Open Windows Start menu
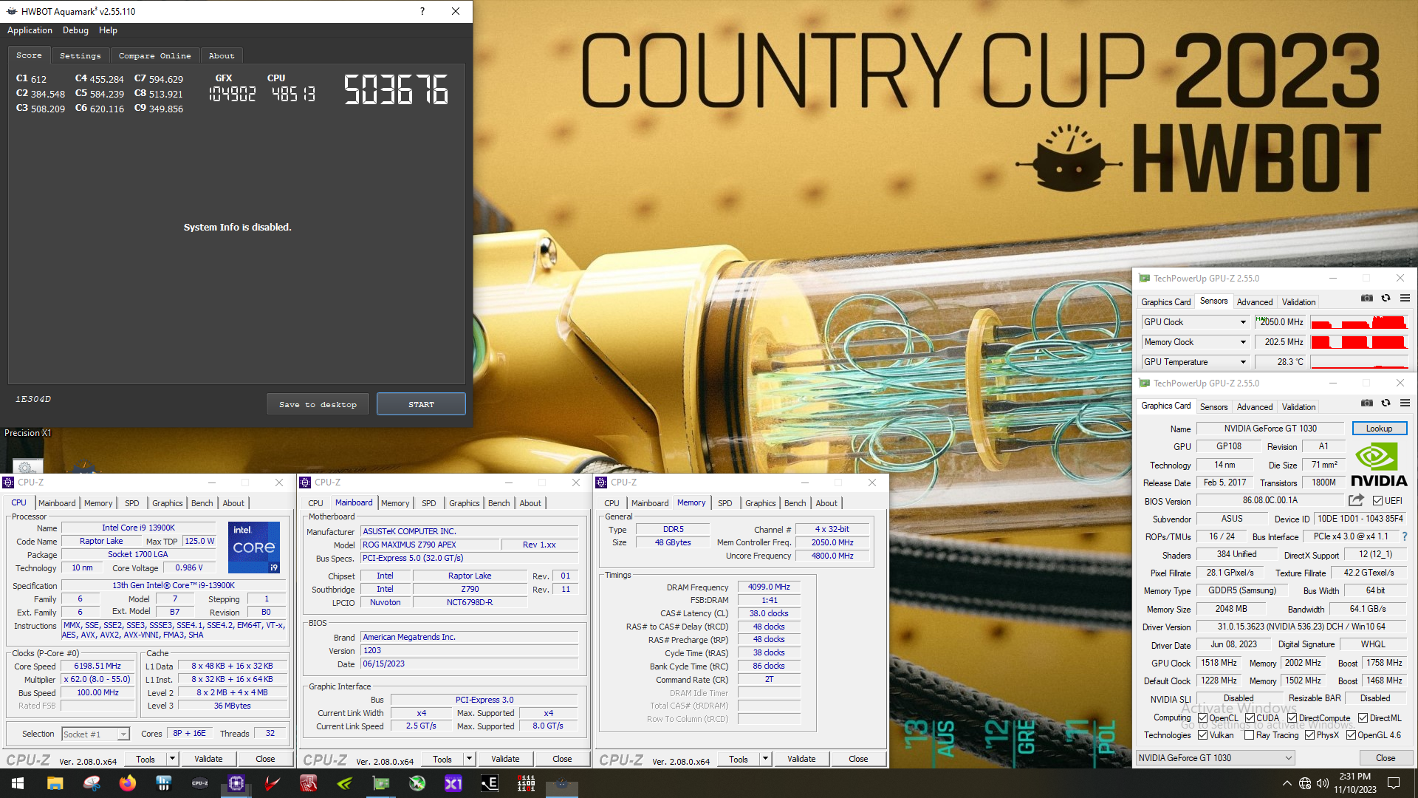 click(18, 783)
